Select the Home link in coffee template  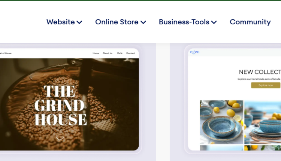tap(96, 53)
